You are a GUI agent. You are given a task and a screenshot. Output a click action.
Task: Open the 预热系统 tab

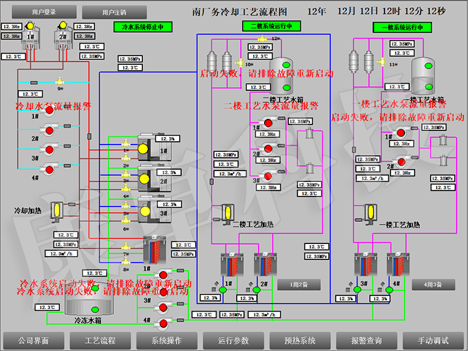[300, 340]
